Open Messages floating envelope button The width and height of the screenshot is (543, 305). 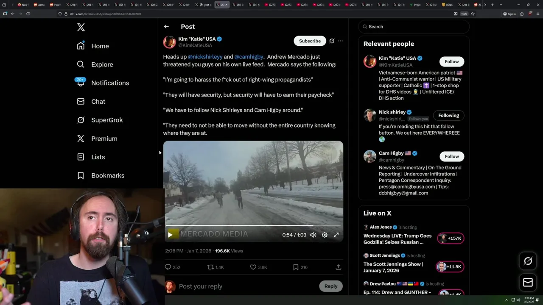click(x=528, y=283)
